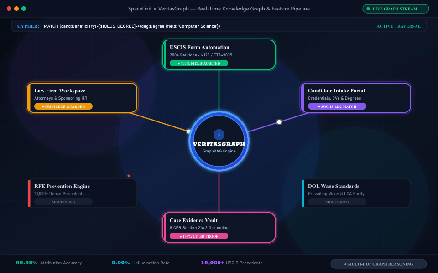The image size is (438, 273).
Task: Click the Active Traversal status label
Action: point(398,26)
